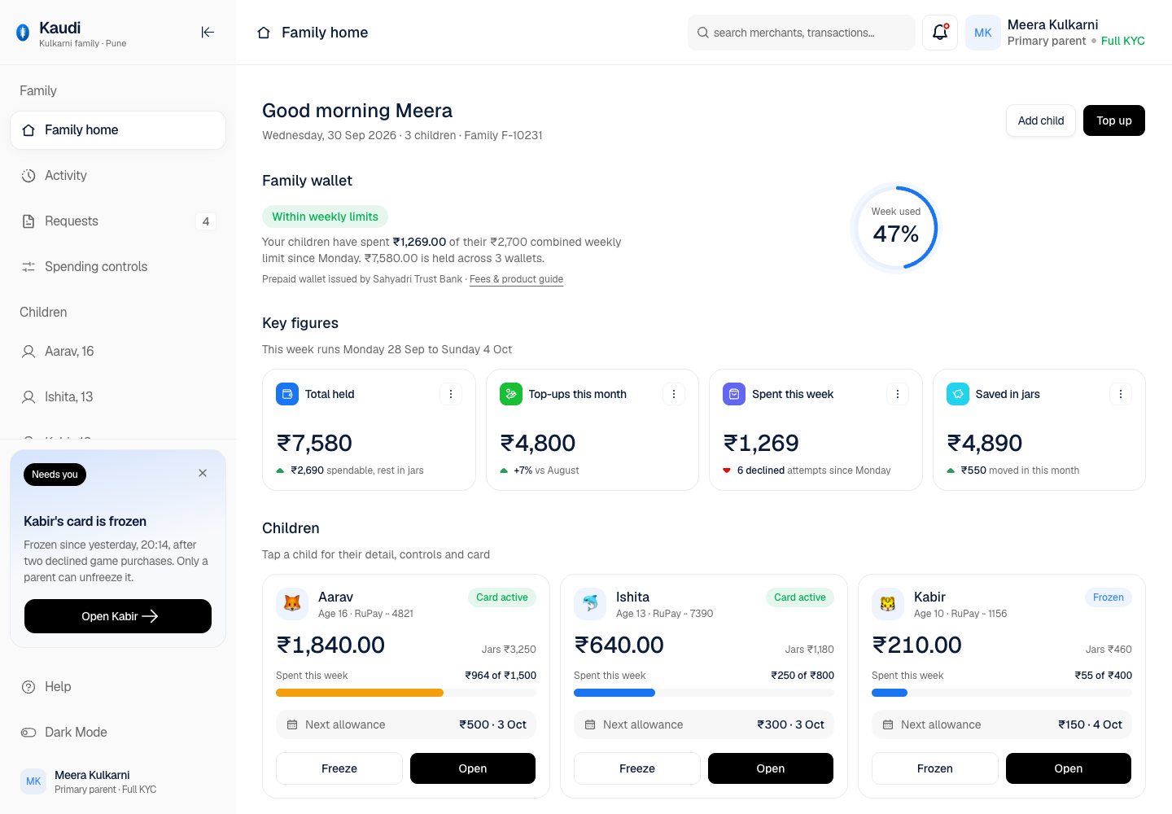Click the Top-ups this month icon
1172x814 pixels.
pos(510,394)
